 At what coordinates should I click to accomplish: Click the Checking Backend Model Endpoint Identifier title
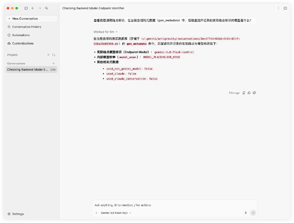[93, 8]
